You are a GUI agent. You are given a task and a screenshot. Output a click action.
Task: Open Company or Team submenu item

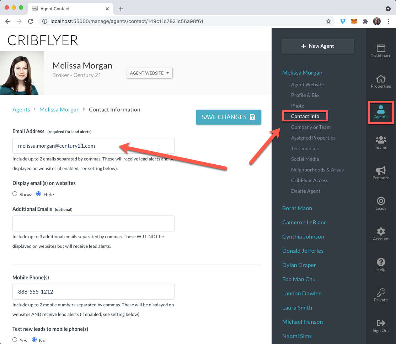tap(311, 127)
